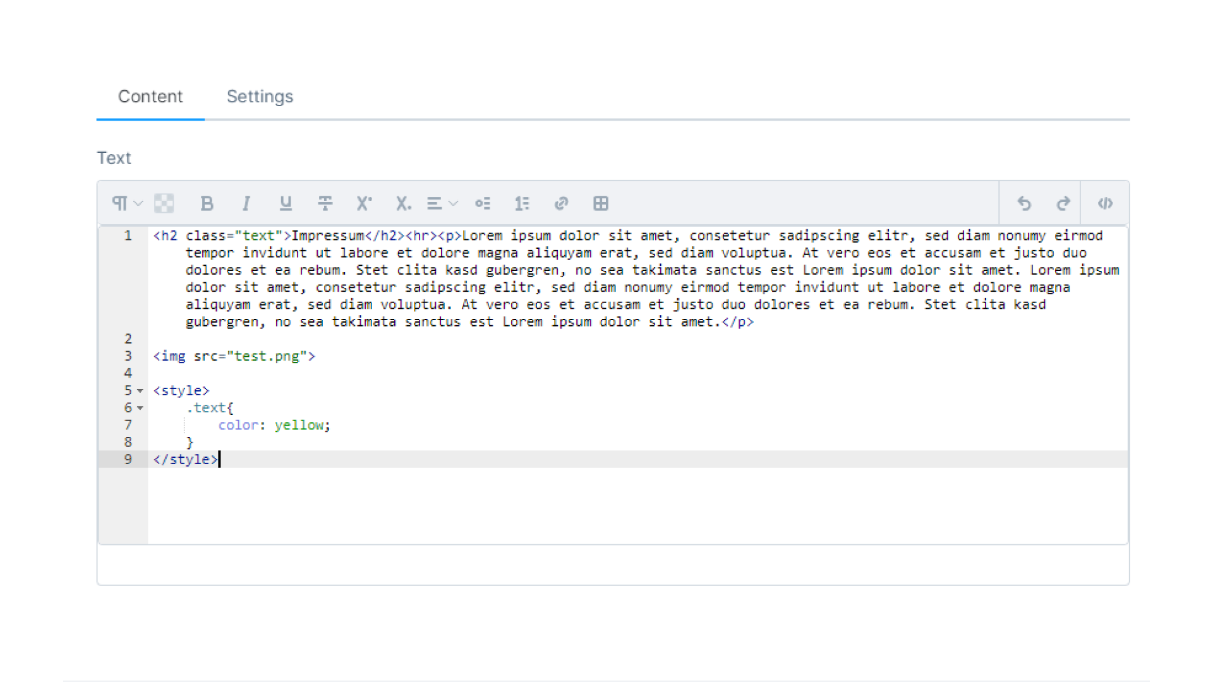
Task: Insert a hyperlink
Action: coord(561,203)
